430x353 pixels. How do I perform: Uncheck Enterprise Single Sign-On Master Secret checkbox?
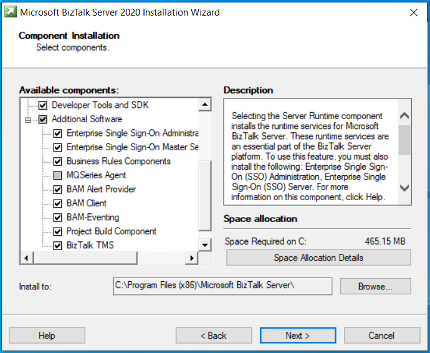pyautogui.click(x=57, y=147)
